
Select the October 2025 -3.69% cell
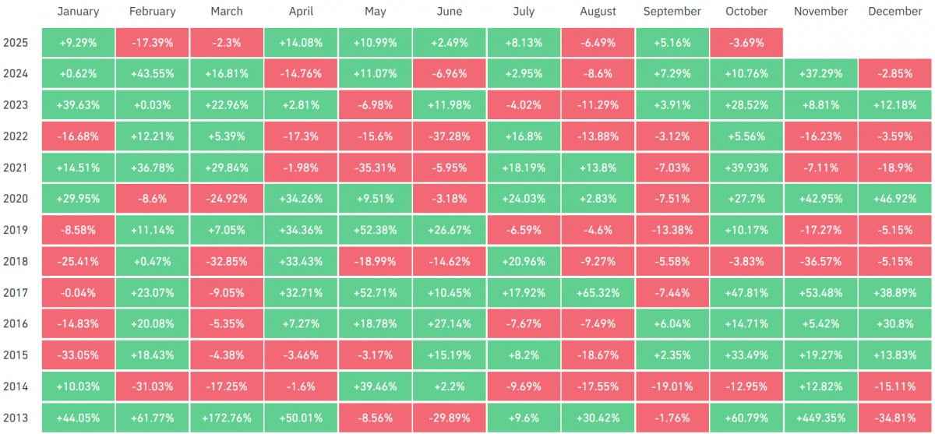[x=746, y=43]
